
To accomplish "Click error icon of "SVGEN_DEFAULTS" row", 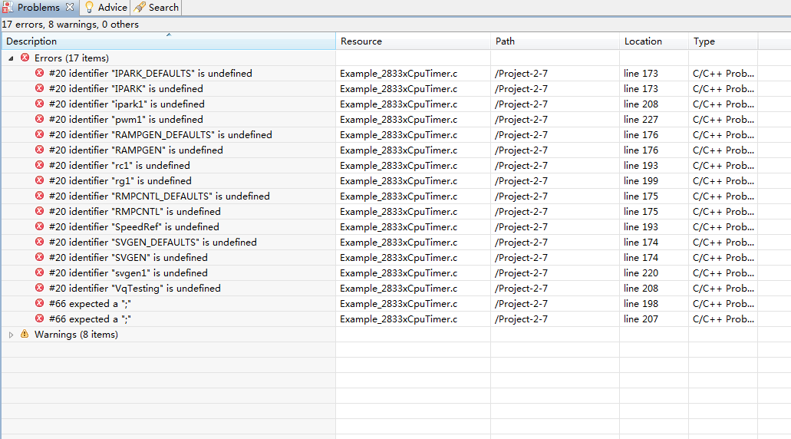I will [39, 242].
